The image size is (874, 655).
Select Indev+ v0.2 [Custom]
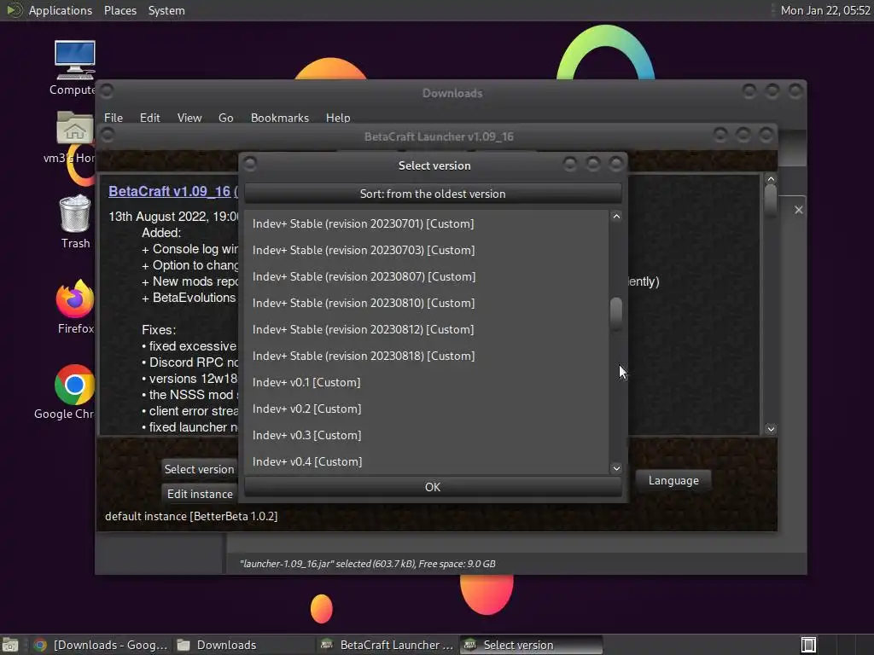[427, 409]
